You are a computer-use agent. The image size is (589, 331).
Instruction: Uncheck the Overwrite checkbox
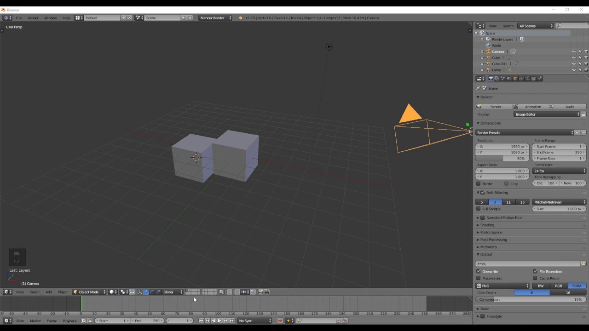479,272
